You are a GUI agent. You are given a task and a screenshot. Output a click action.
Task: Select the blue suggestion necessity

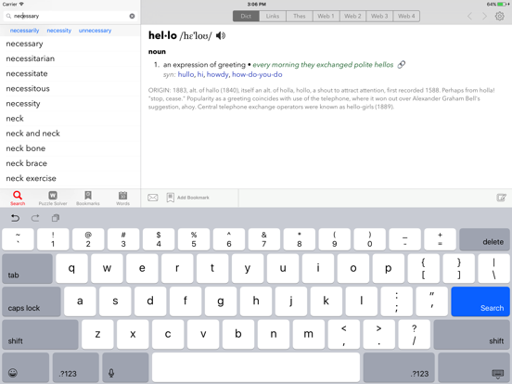point(59,31)
